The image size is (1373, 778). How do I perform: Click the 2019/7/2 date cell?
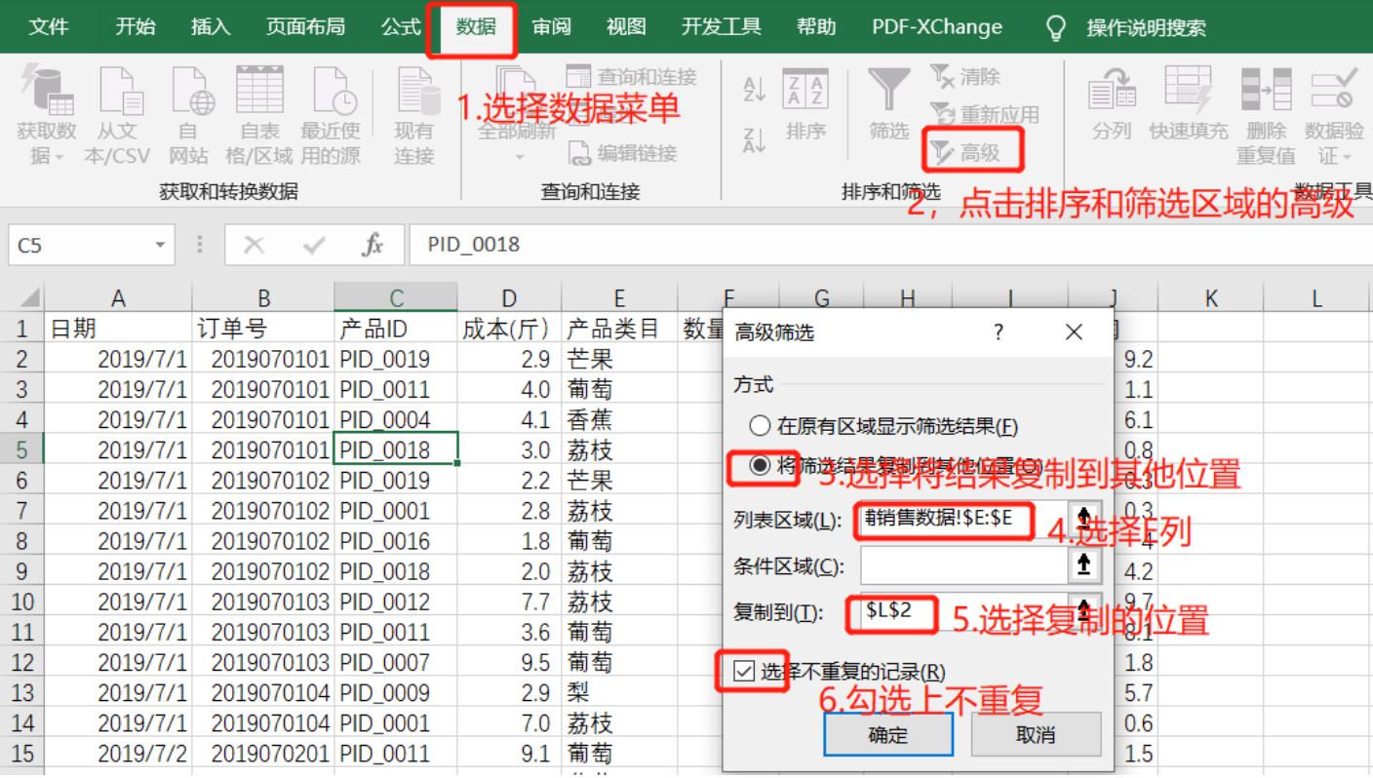tap(118, 754)
